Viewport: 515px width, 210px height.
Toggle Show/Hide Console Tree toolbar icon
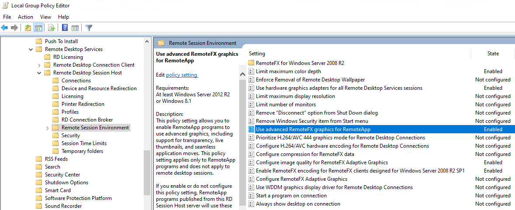click(38, 28)
